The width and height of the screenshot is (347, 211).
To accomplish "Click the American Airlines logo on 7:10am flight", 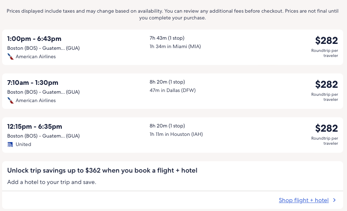I will pyautogui.click(x=11, y=100).
